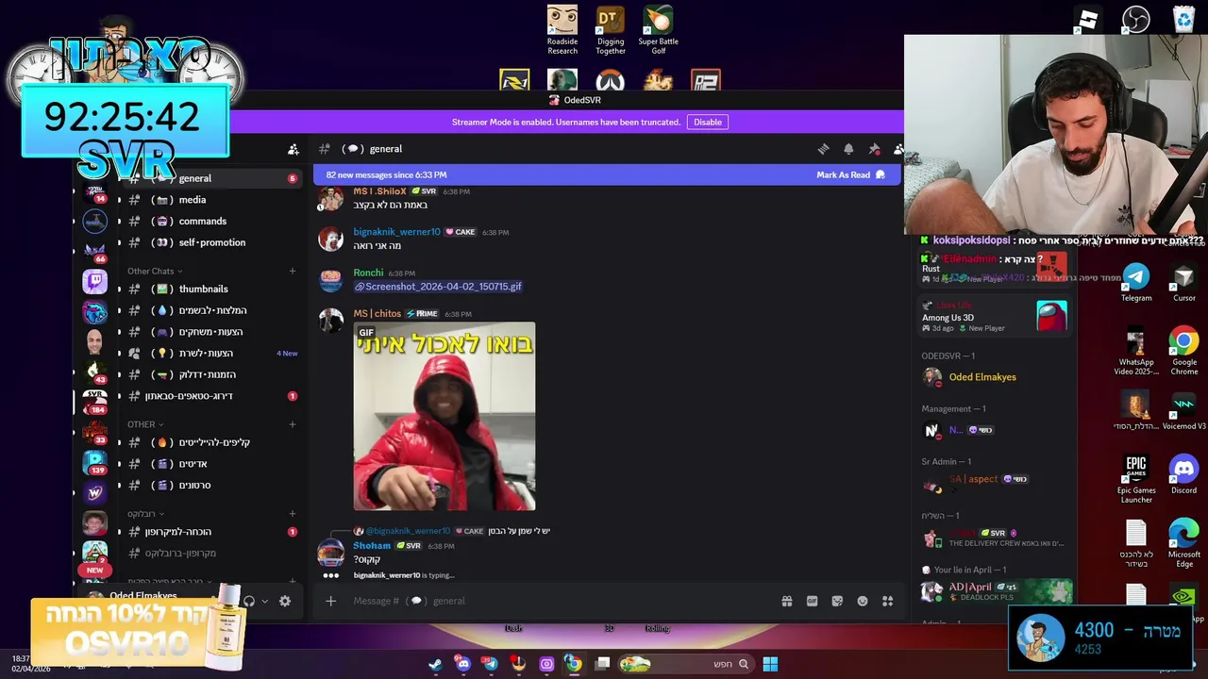Open Voicemod V3 desktop shortcut
Screen dimensions: 1208x679
coord(1183,411)
